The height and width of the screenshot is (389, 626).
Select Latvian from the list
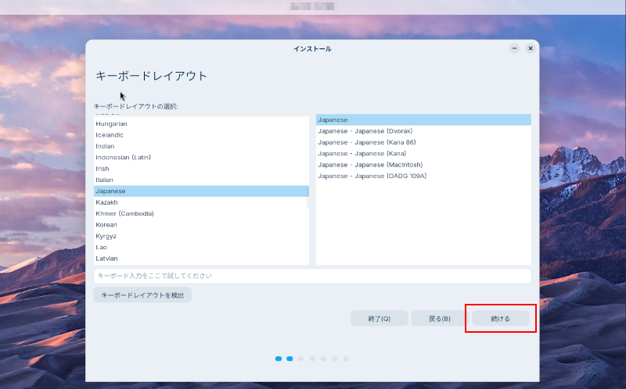click(x=107, y=258)
